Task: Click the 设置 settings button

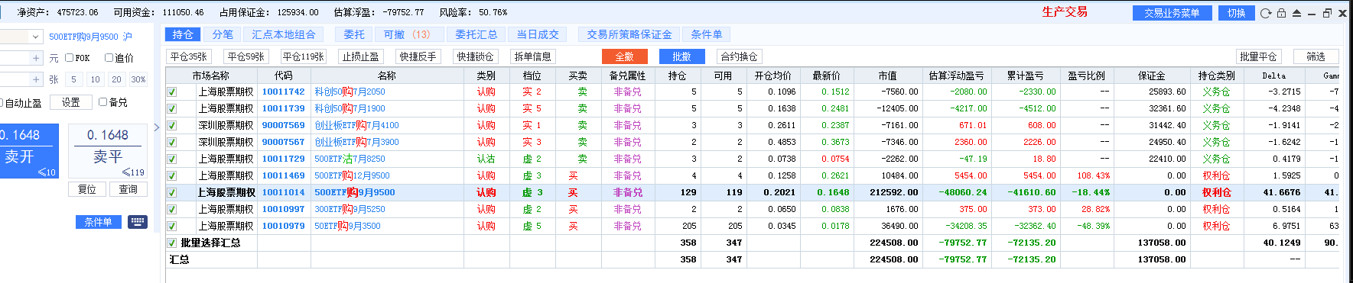Action: tap(70, 102)
